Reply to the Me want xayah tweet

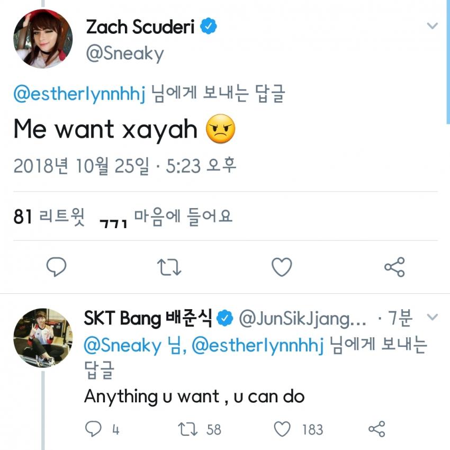coord(57,267)
